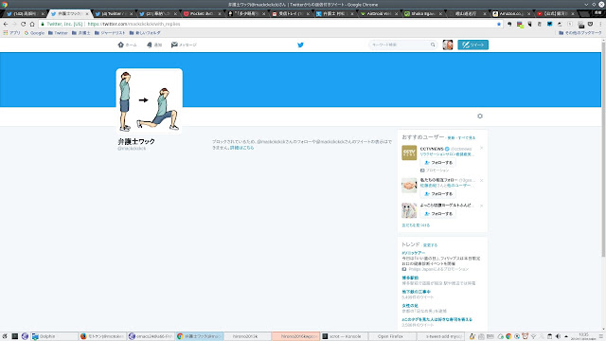Open the すべて見る link for suggested users
This screenshot has height=341, width=606.
[x=467, y=138]
